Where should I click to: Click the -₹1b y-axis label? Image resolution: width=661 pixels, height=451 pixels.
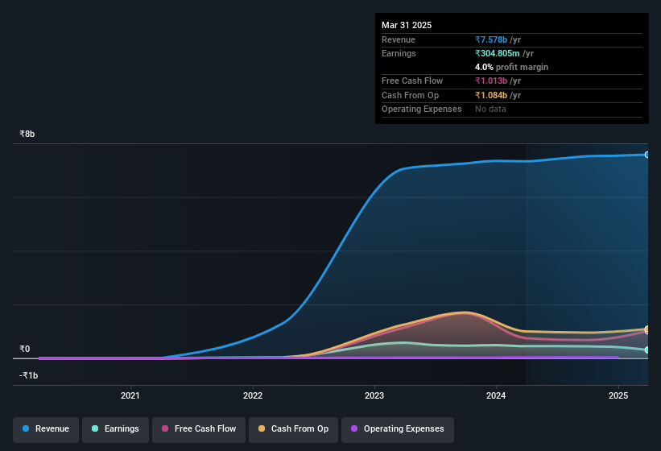click(29, 375)
